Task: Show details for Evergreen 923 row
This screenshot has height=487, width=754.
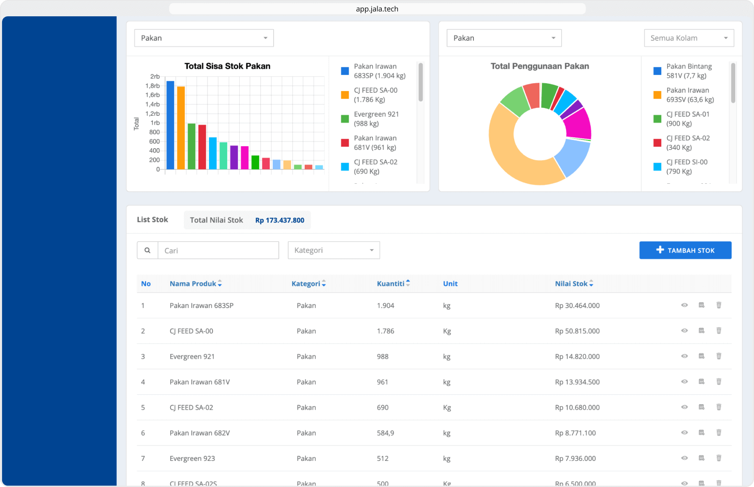Action: pyautogui.click(x=684, y=458)
